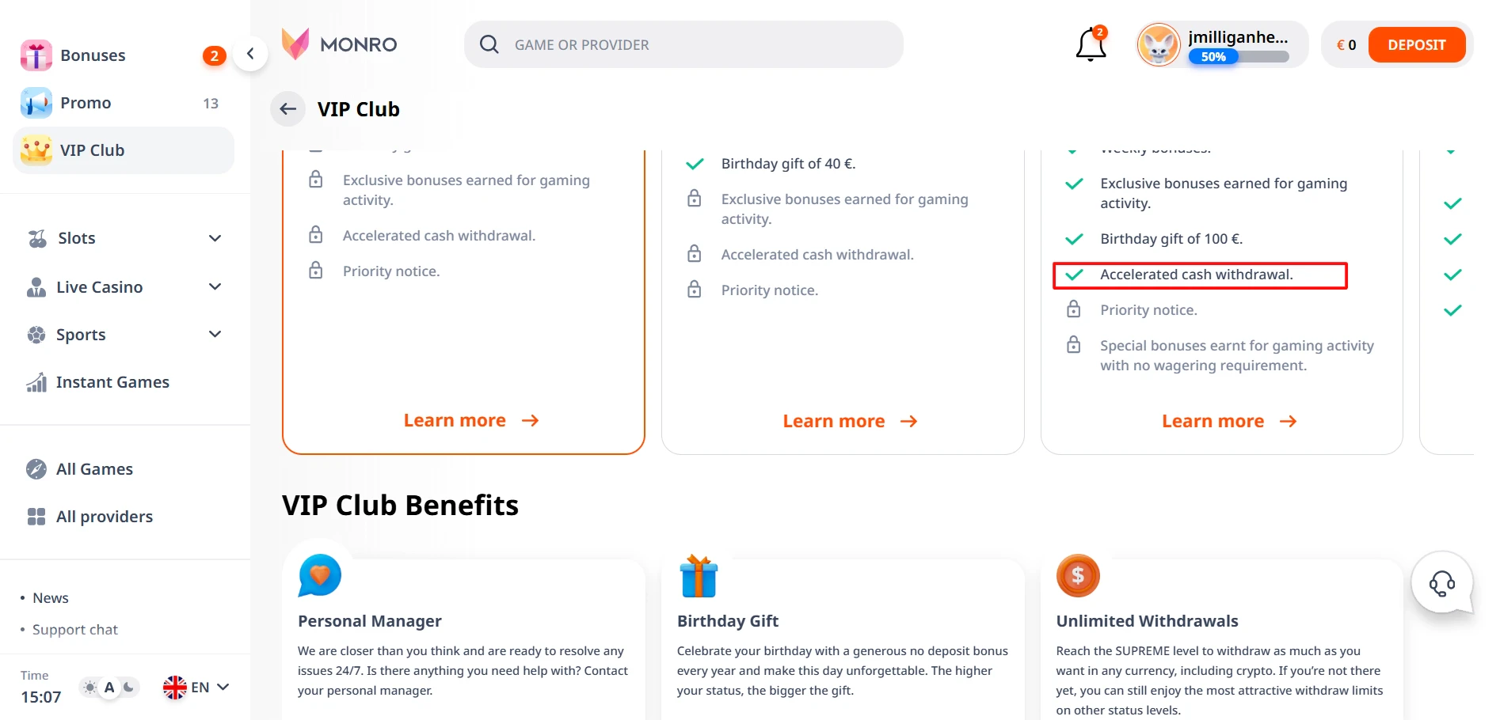Viewport: 1500px width, 720px height.
Task: Collapse the sidebar with the chevron button
Action: 250,54
